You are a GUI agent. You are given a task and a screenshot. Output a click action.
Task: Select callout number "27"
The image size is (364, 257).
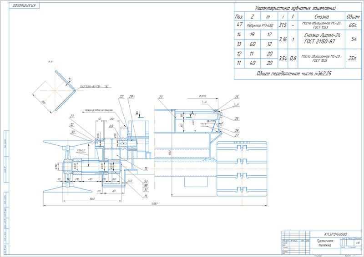pos(237,135)
